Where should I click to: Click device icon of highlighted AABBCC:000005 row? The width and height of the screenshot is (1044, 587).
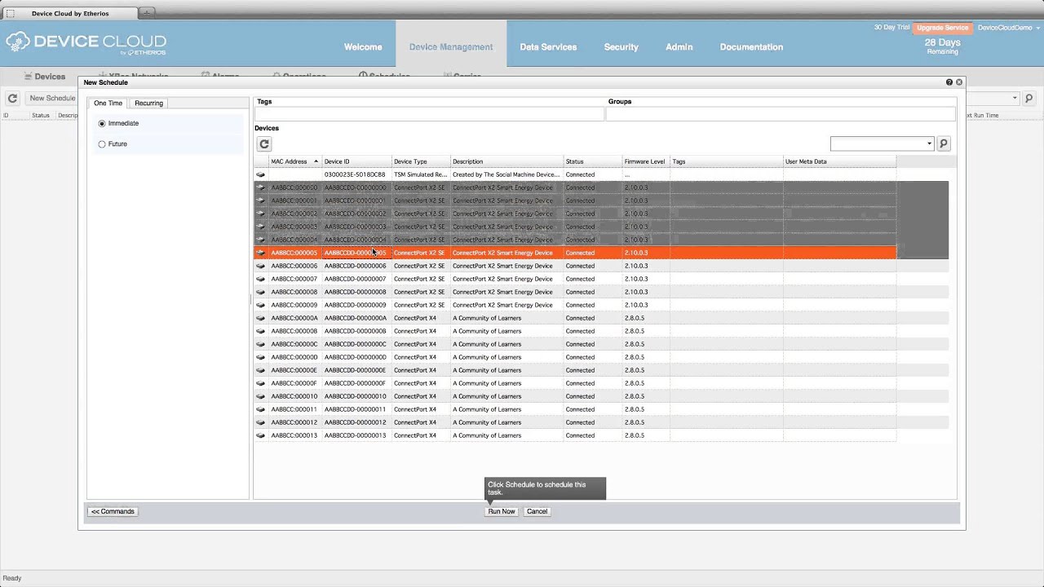point(261,253)
